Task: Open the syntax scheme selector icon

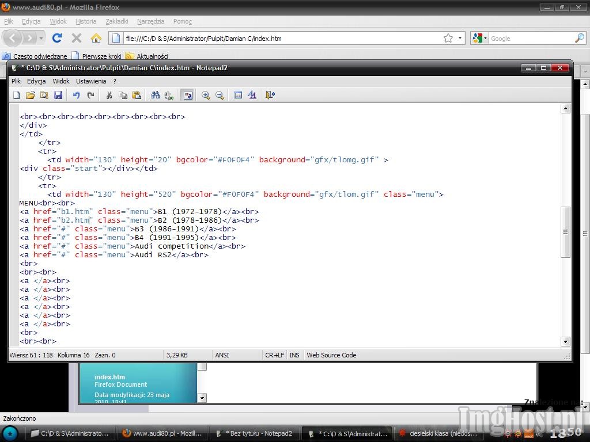Action: pyautogui.click(x=238, y=95)
